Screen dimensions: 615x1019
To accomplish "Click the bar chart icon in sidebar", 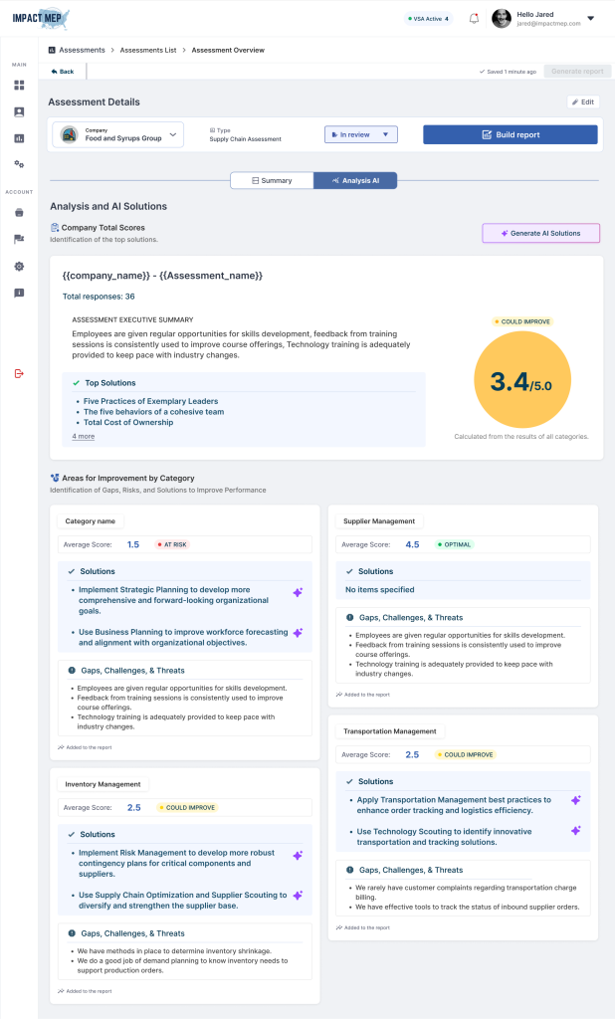I will (x=19, y=137).
